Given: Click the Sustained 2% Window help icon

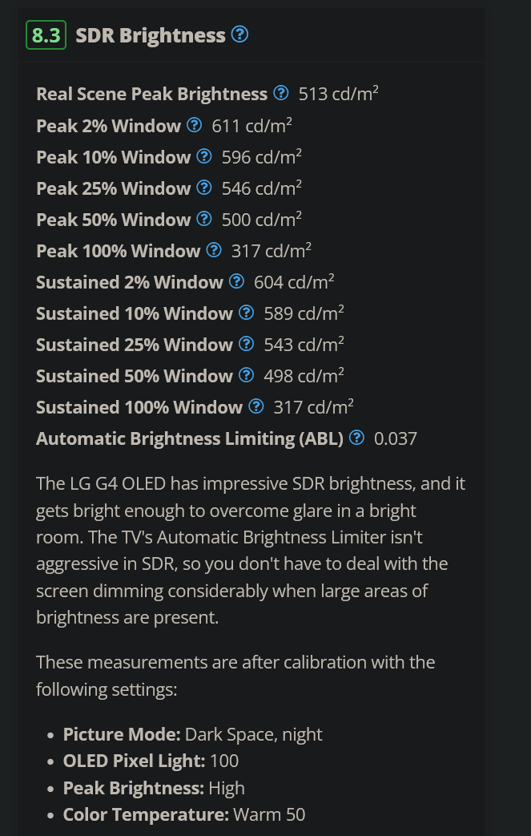Looking at the screenshot, I should (x=237, y=281).
